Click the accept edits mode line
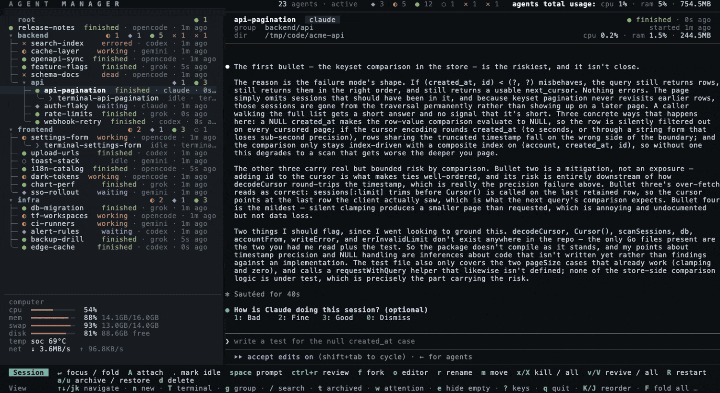The width and height of the screenshot is (720, 393). pyautogui.click(x=353, y=357)
